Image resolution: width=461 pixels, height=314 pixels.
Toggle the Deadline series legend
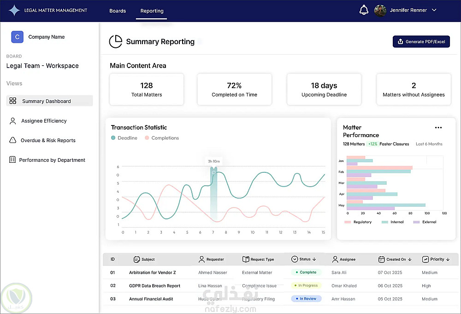click(124, 138)
